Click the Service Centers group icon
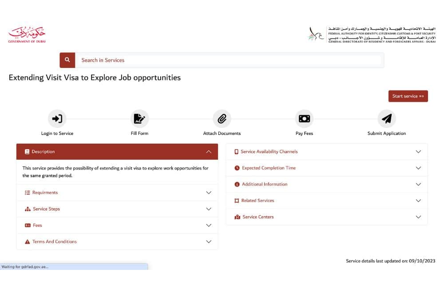Image resolution: width=444 pixels, height=293 pixels. (237, 217)
